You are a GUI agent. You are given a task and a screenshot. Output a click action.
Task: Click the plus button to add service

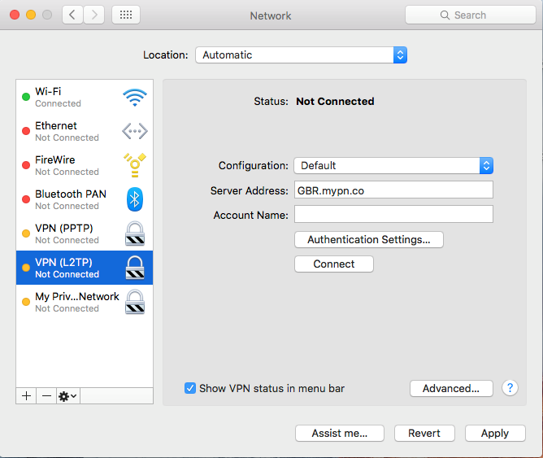[26, 395]
